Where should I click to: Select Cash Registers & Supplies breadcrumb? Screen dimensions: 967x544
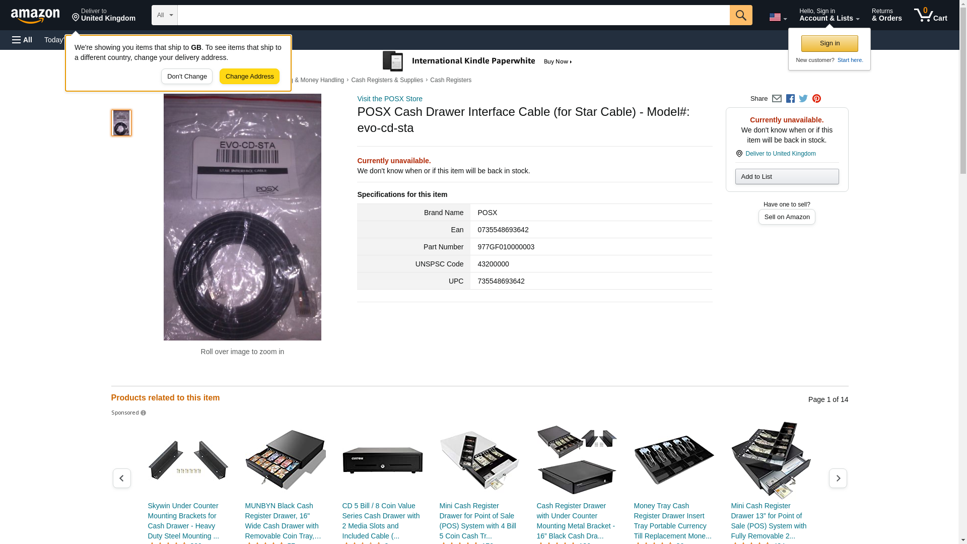(387, 80)
